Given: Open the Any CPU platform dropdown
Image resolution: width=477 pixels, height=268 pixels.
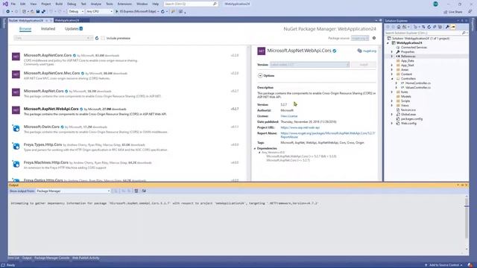Looking at the screenshot, I should (99, 12).
